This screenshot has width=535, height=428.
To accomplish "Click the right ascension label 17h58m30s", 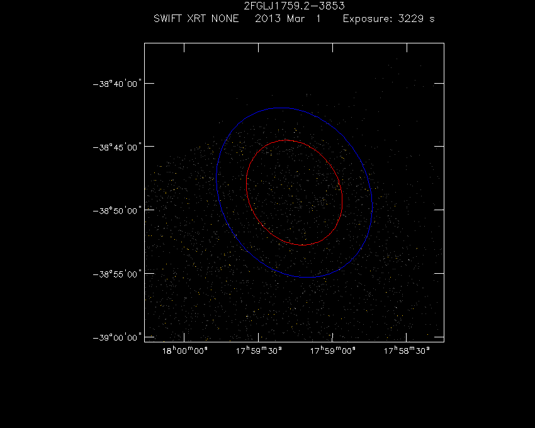I will coord(407,351).
